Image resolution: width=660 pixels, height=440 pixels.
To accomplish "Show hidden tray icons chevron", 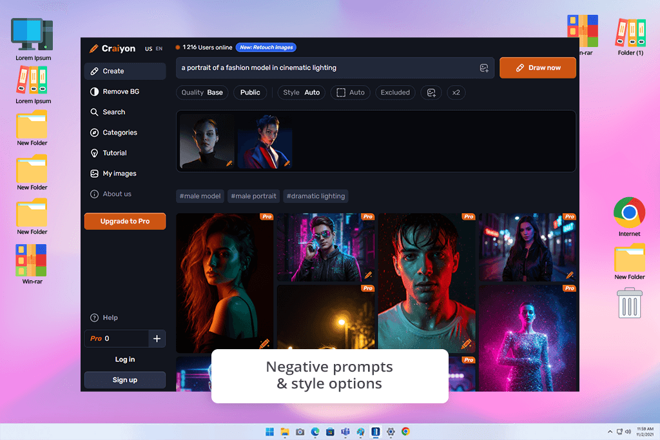I will pyautogui.click(x=610, y=432).
